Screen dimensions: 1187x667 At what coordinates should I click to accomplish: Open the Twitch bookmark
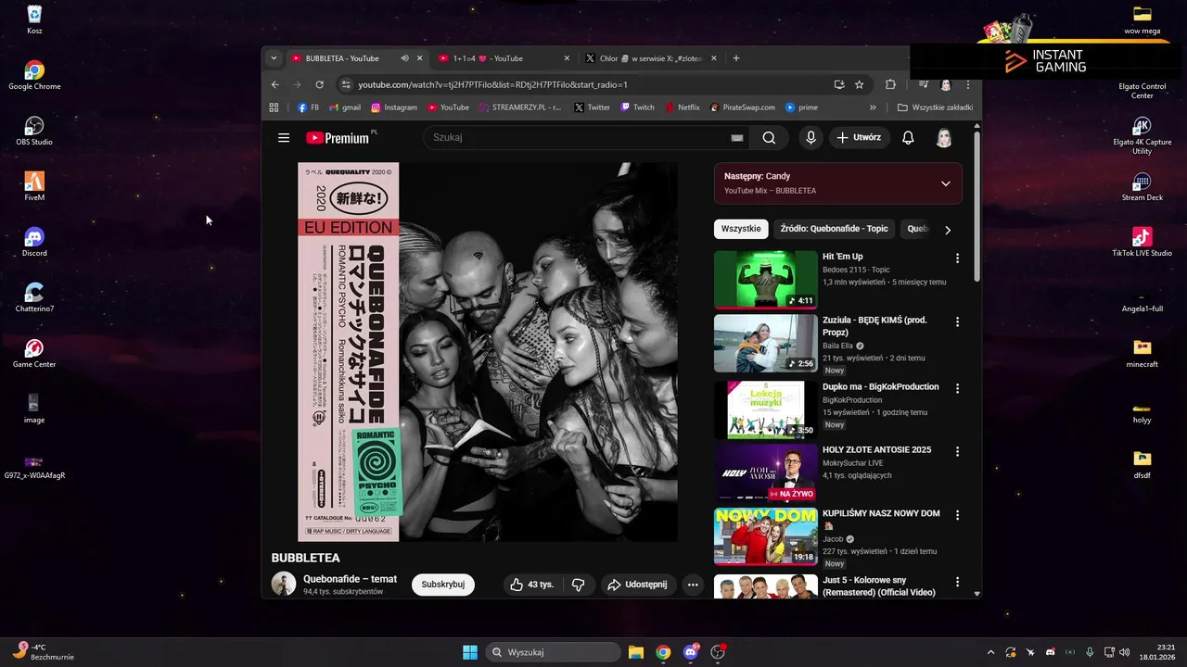click(x=637, y=107)
